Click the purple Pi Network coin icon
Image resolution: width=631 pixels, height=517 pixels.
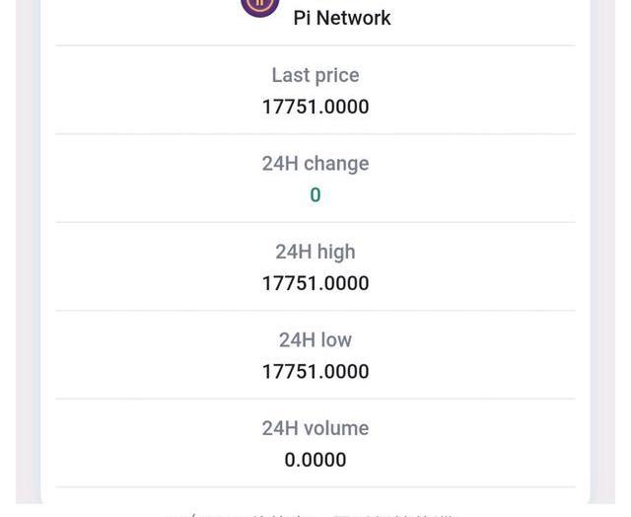point(260,5)
